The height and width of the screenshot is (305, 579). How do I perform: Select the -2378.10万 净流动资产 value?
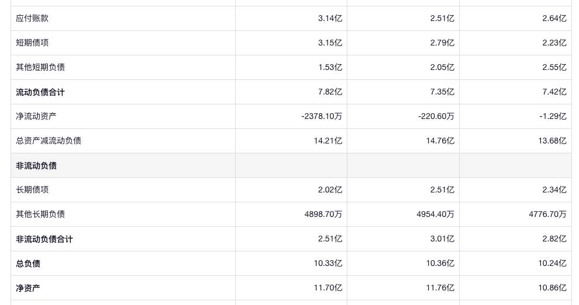(x=322, y=116)
